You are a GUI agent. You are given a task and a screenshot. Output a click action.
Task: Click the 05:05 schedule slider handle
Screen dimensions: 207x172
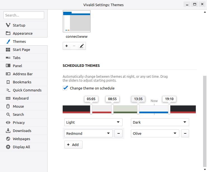tap(91, 109)
